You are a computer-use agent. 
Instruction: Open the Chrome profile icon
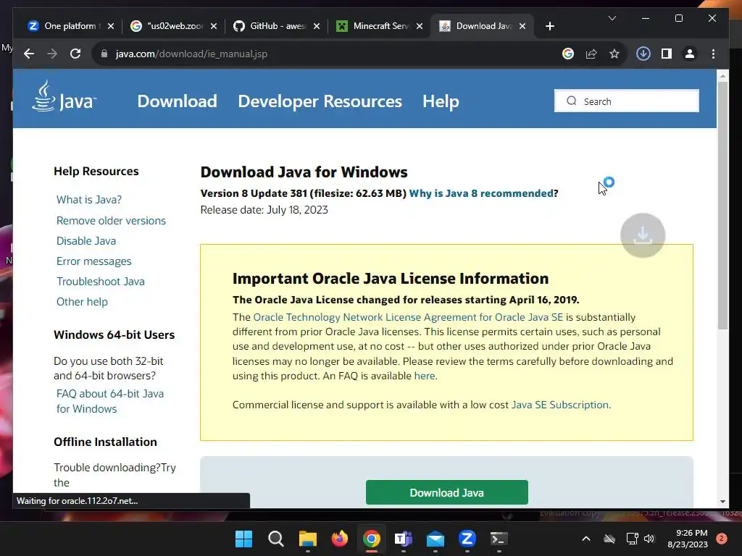tap(690, 54)
